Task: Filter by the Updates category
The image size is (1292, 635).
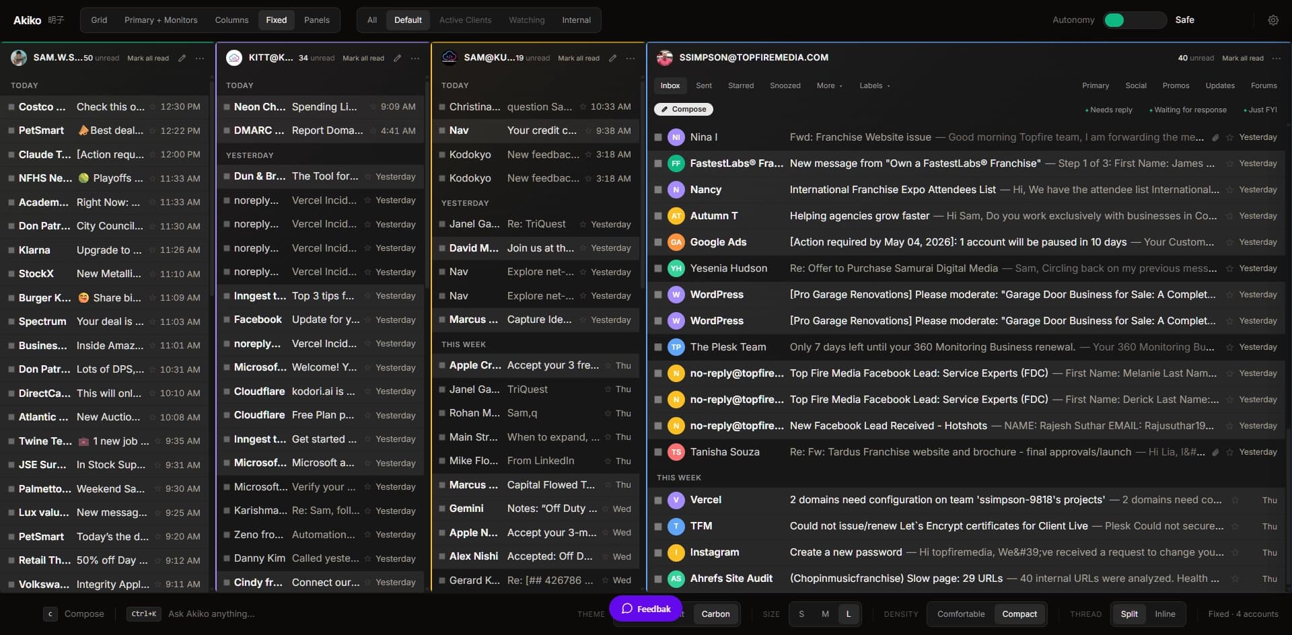Action: click(x=1220, y=85)
